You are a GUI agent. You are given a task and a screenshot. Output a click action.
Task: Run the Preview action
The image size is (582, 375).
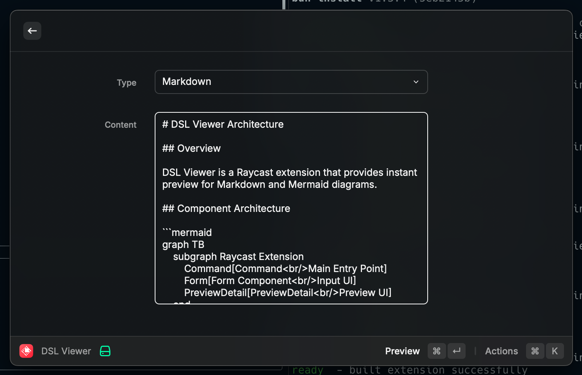402,351
